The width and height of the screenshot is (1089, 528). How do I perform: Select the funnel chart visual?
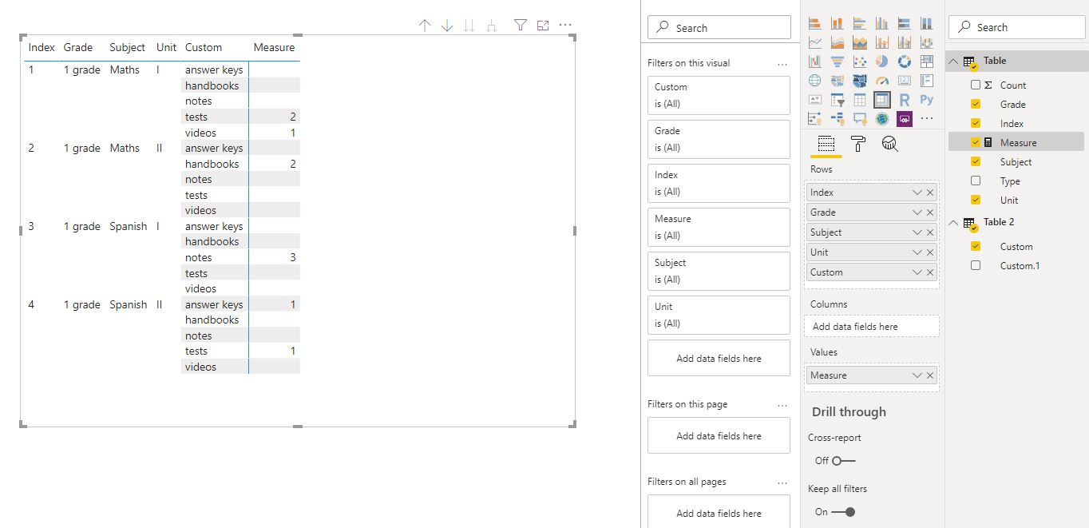pyautogui.click(x=837, y=62)
